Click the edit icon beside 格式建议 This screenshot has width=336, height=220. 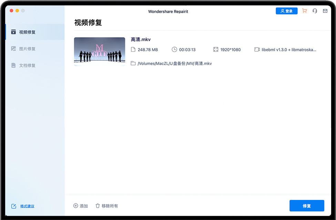[x=14, y=206]
